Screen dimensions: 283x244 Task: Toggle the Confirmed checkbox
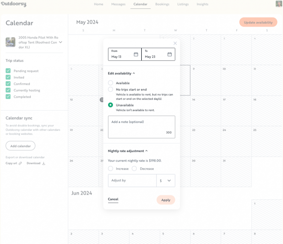tap(8, 84)
